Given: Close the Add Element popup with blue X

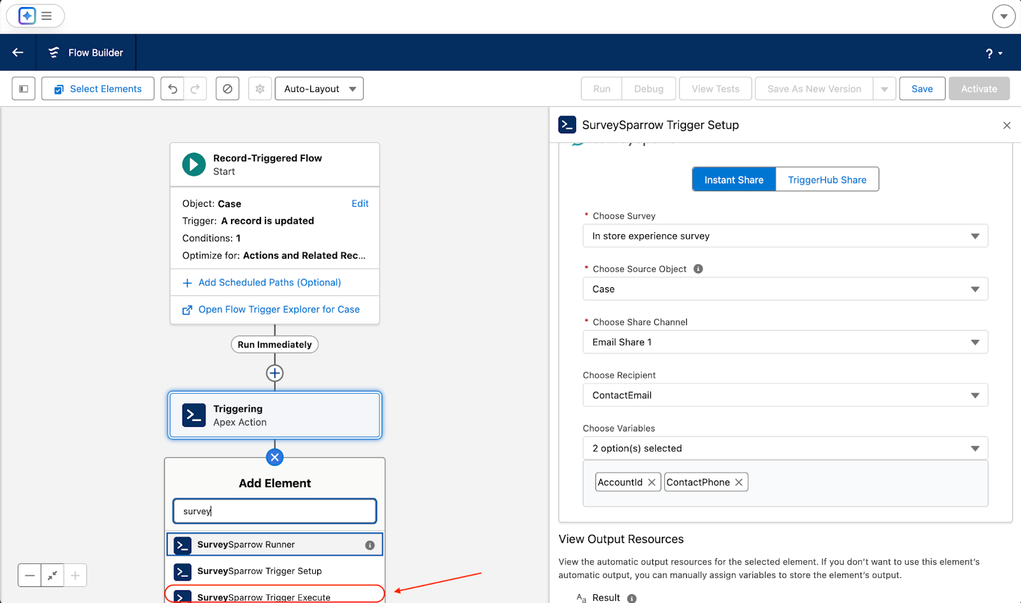Looking at the screenshot, I should [274, 458].
